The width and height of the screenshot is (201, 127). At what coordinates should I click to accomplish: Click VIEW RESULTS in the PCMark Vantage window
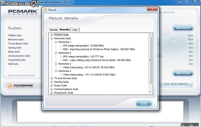[x=183, y=28]
